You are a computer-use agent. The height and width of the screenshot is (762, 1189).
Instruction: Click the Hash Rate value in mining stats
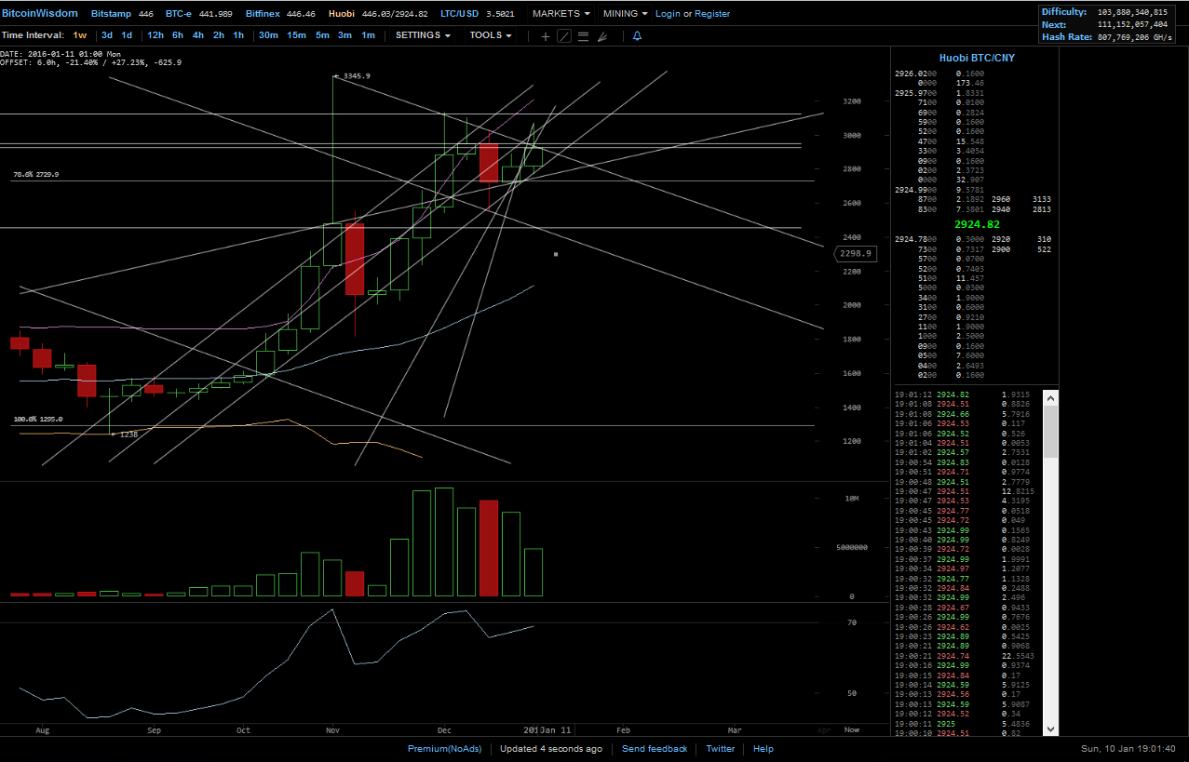pyautogui.click(x=1135, y=38)
